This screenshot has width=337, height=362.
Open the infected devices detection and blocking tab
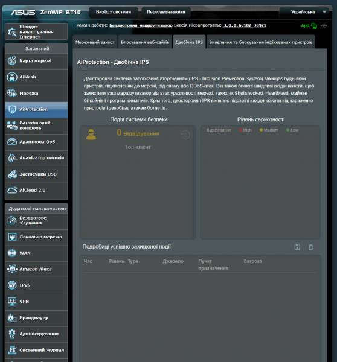pos(261,42)
